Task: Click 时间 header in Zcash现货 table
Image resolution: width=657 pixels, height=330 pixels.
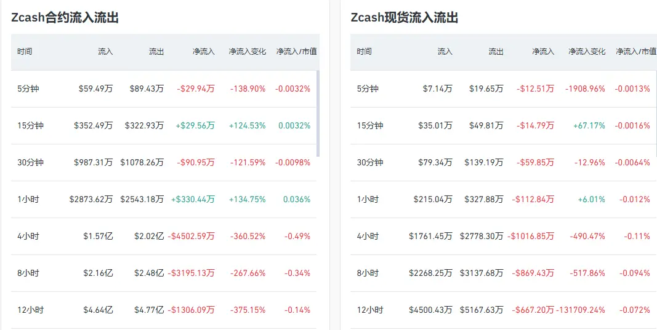Action: (x=364, y=52)
